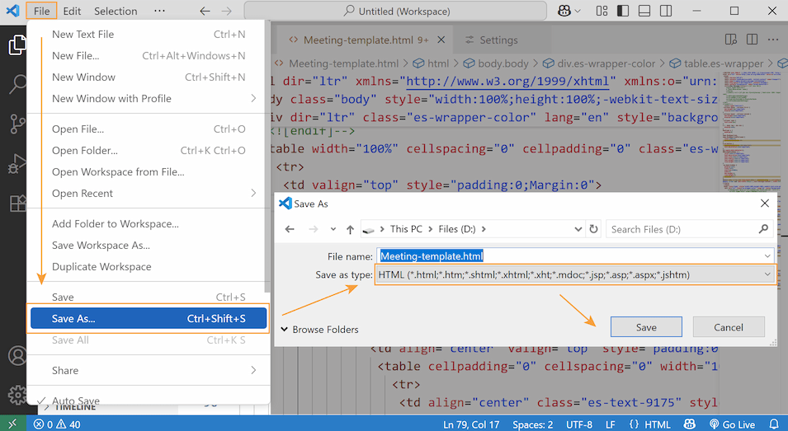Click Go Live in status bar
Screen dimensions: 788x431
(732, 424)
